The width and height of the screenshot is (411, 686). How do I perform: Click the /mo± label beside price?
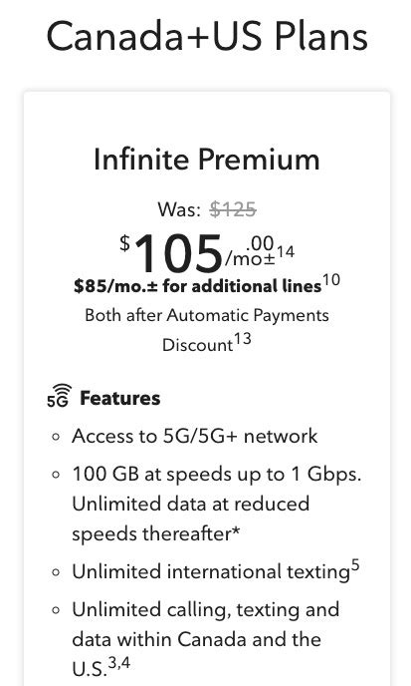[x=250, y=259]
